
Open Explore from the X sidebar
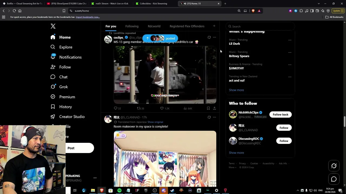tap(62, 47)
